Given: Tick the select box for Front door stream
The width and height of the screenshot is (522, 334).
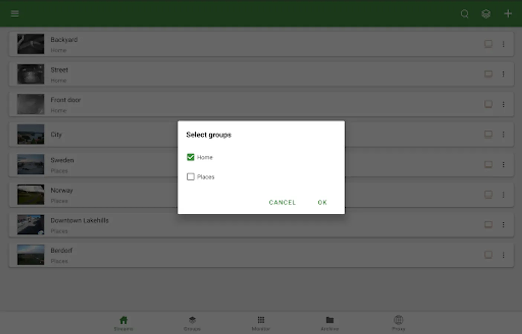Looking at the screenshot, I should point(488,104).
